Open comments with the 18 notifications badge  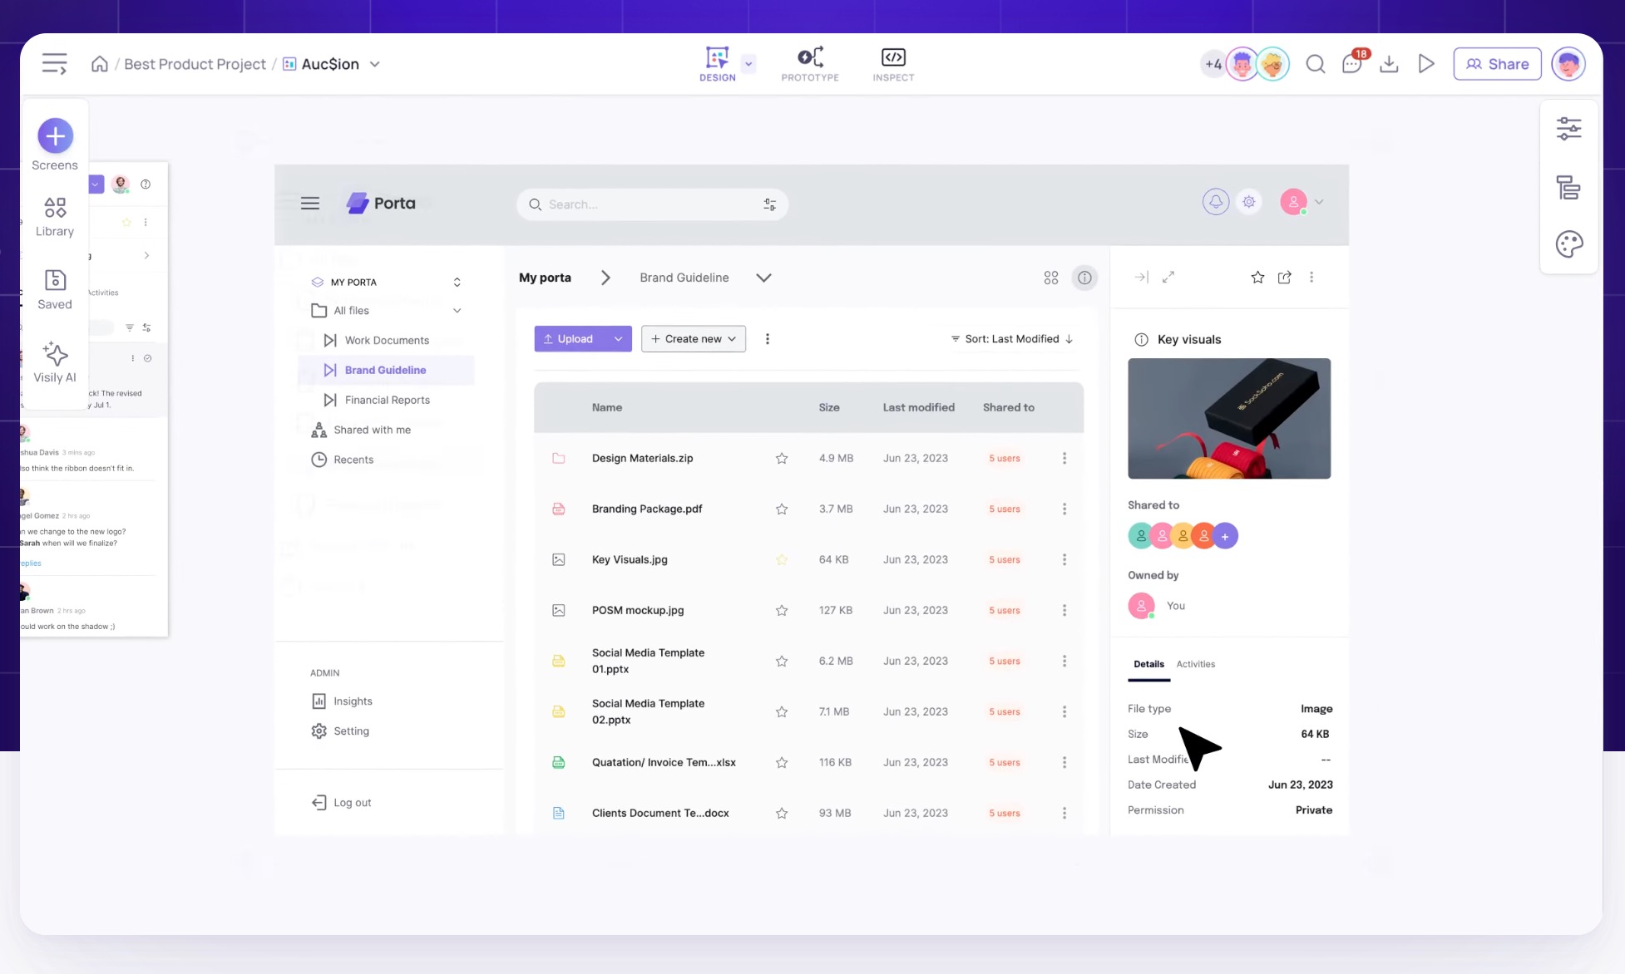[1352, 64]
